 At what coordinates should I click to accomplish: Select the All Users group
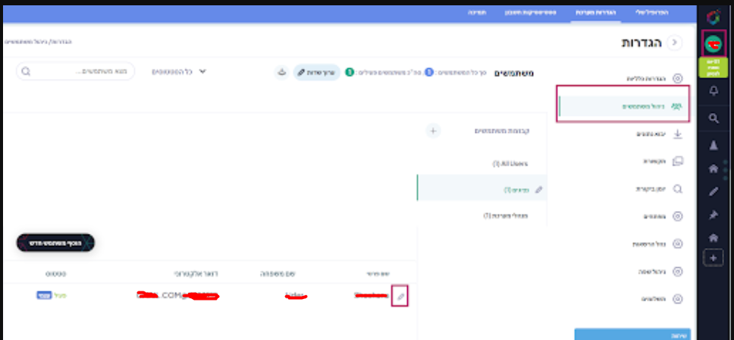510,163
